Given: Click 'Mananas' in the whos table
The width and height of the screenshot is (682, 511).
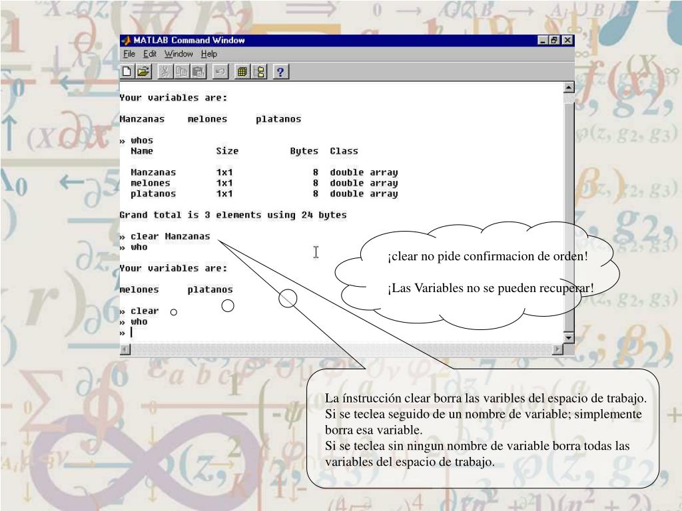Looking at the screenshot, I should coord(153,172).
